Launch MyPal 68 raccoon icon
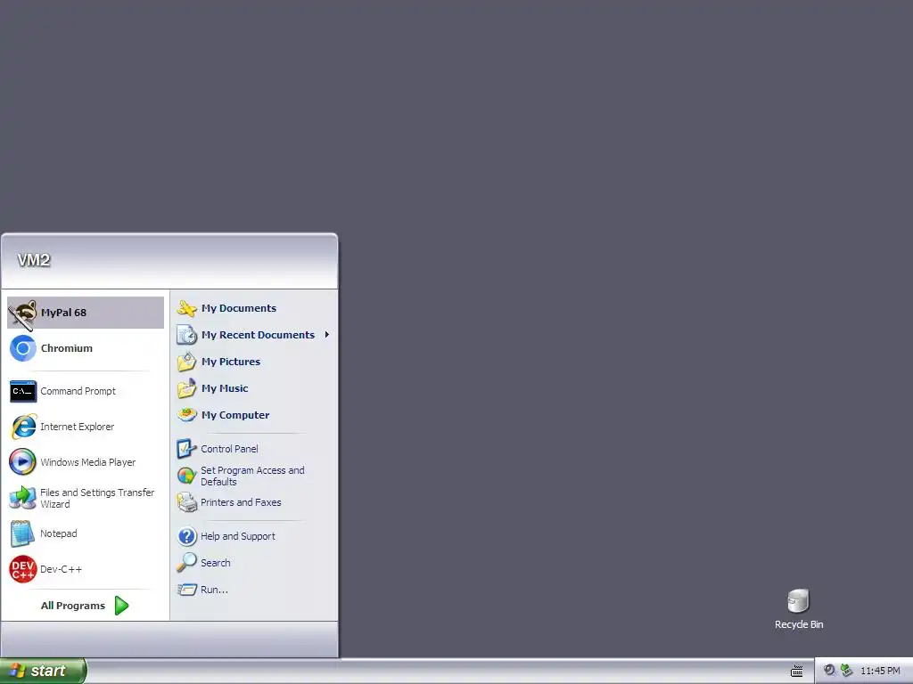This screenshot has width=913, height=684. 22,314
